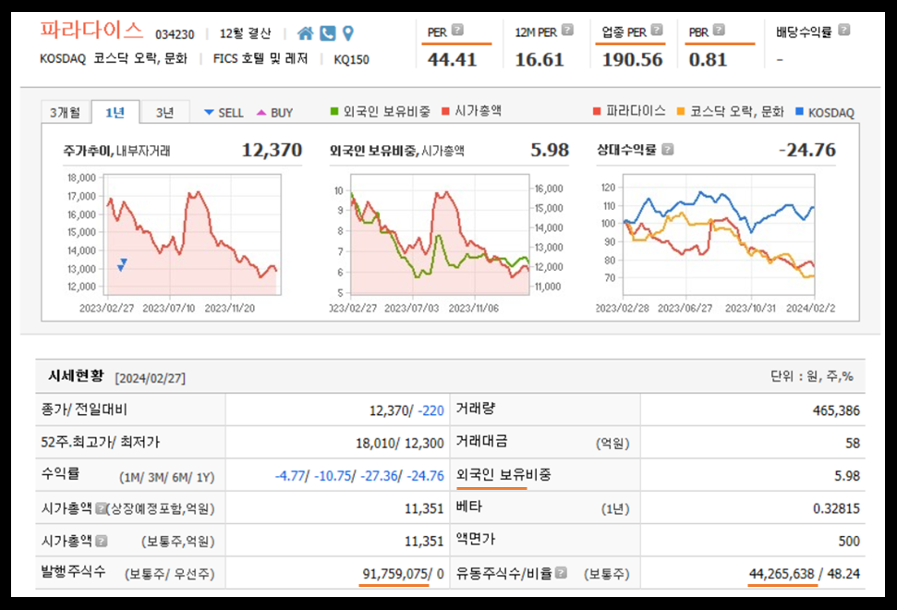
Task: Click the PER label
Action: tap(437, 32)
